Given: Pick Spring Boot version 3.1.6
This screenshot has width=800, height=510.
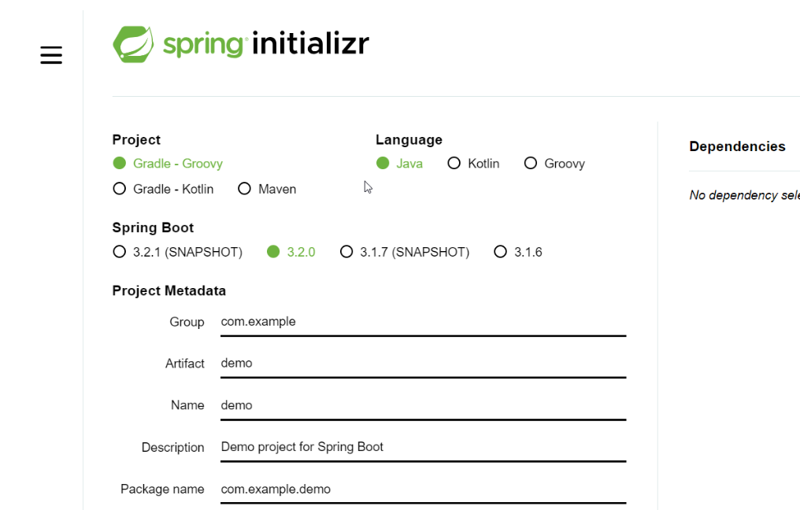Looking at the screenshot, I should click(x=518, y=252).
